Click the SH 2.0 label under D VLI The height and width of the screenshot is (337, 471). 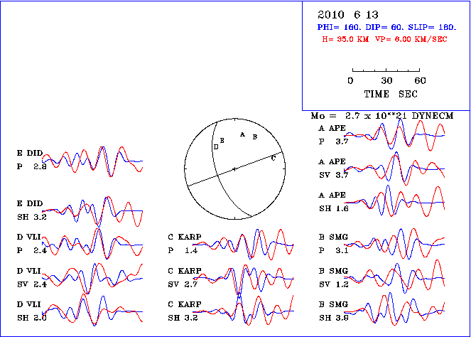[x=32, y=318]
